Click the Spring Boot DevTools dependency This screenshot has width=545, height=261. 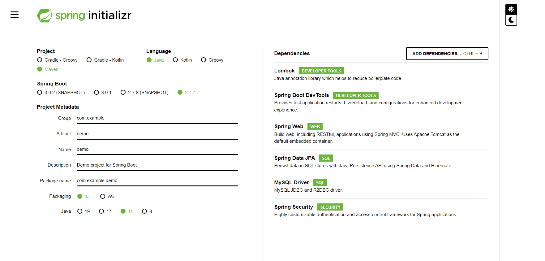[x=381, y=102]
